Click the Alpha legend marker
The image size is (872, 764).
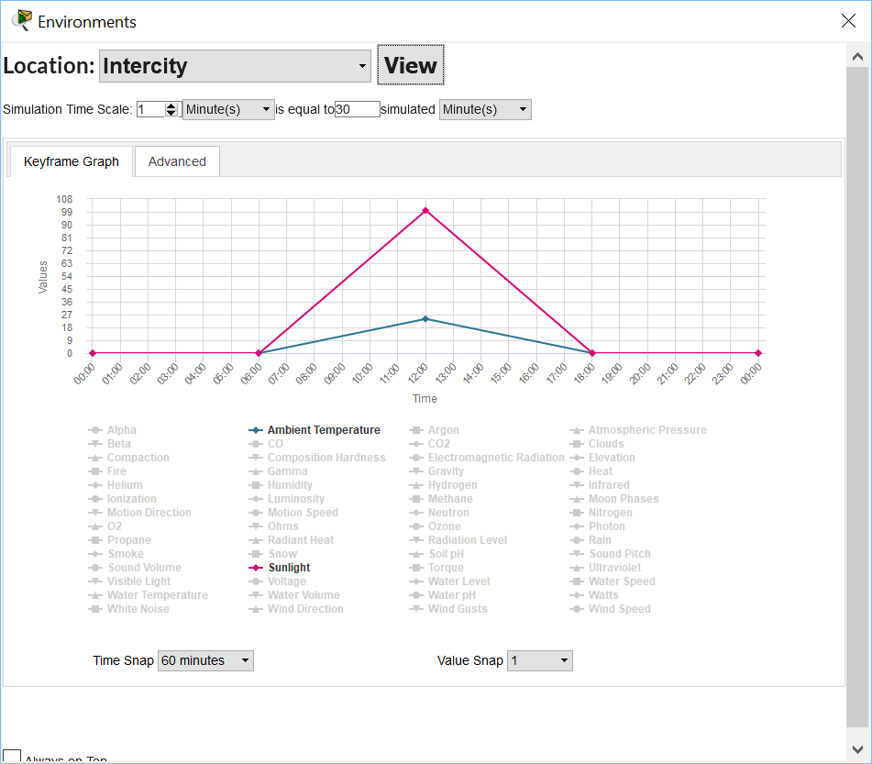coord(95,430)
